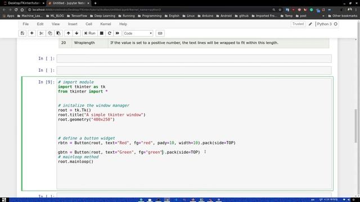360x202 pixels.
Task: Open the command palette keyboard icon
Action: [x=160, y=33]
